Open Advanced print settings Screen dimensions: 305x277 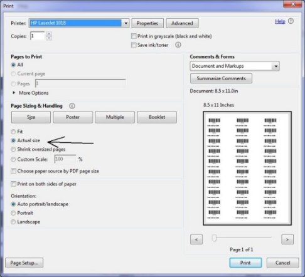182,23
